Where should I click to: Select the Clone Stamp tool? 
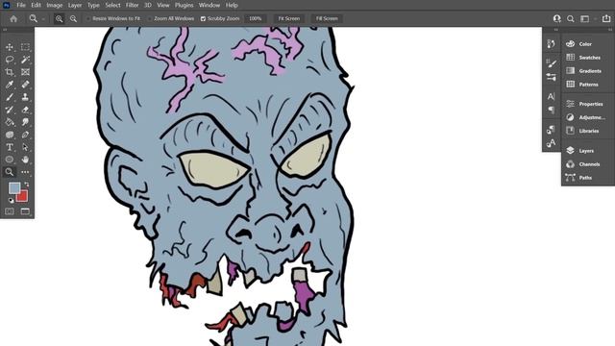(x=25, y=97)
